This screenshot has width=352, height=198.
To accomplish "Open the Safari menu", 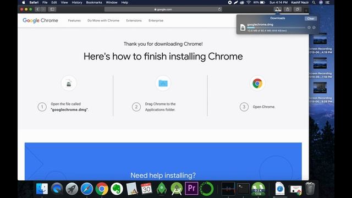I will pyautogui.click(x=34, y=2).
